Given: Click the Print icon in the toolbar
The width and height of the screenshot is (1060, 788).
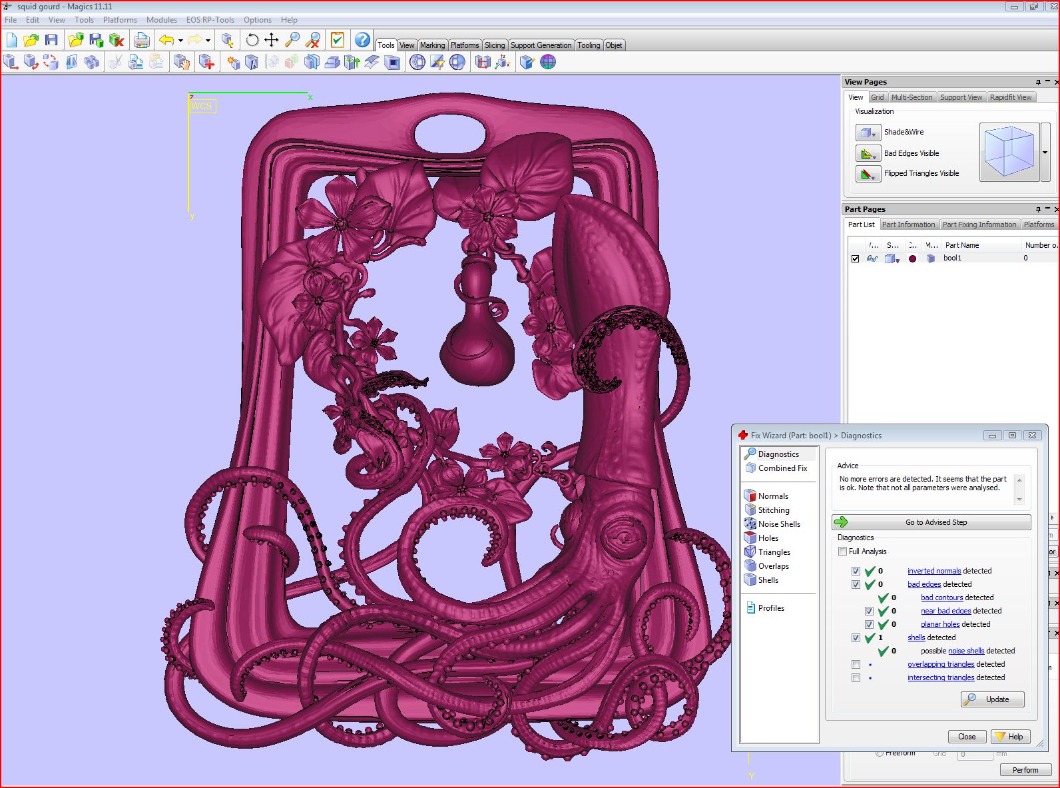Looking at the screenshot, I should (x=141, y=40).
